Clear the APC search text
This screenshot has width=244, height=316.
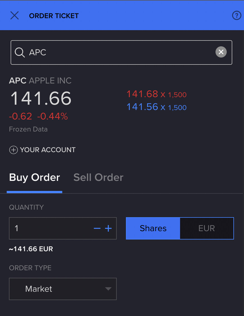(221, 52)
